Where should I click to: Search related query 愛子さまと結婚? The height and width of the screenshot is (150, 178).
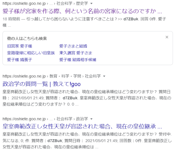(73, 46)
